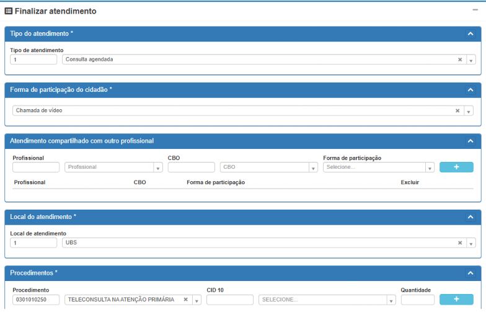The height and width of the screenshot is (312, 486).
Task: Open the Tipo de atendimento dropdown
Action: coord(471,60)
